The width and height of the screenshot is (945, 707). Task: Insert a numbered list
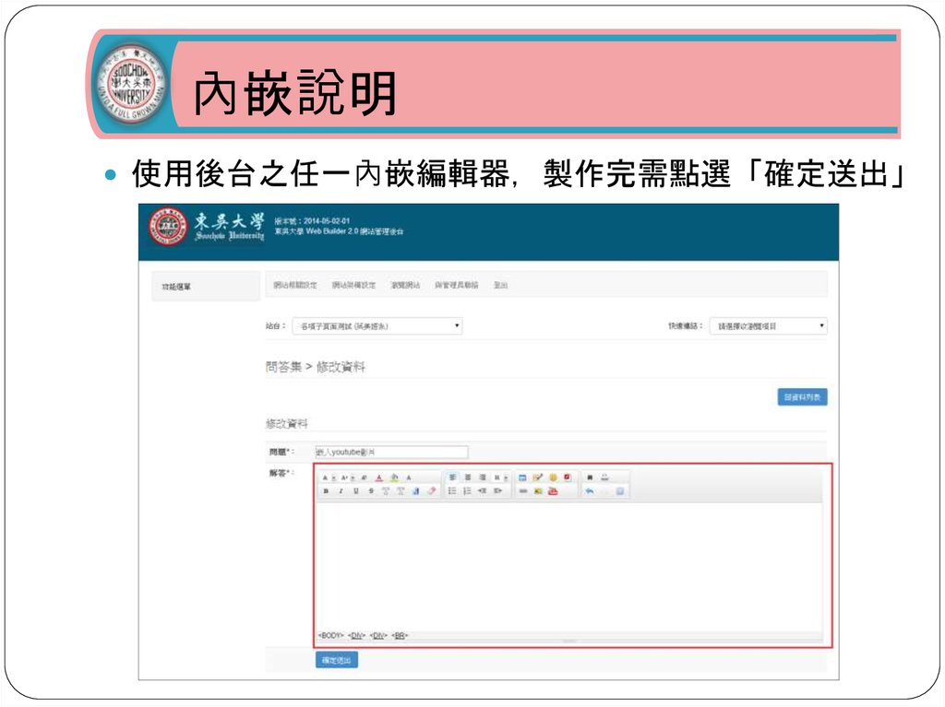(x=467, y=491)
